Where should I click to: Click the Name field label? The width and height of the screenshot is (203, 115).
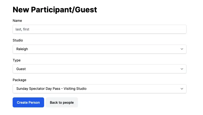point(17,20)
